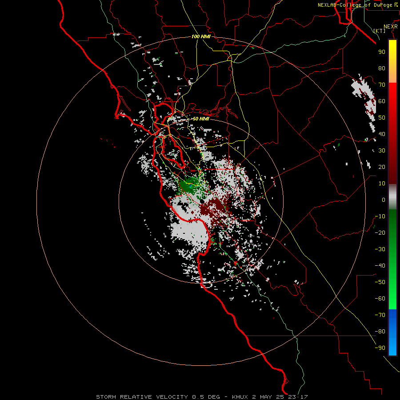400x400 pixels.
Task: Click the "NEXLAB-College of DuPage" header text
Action: coord(356,5)
